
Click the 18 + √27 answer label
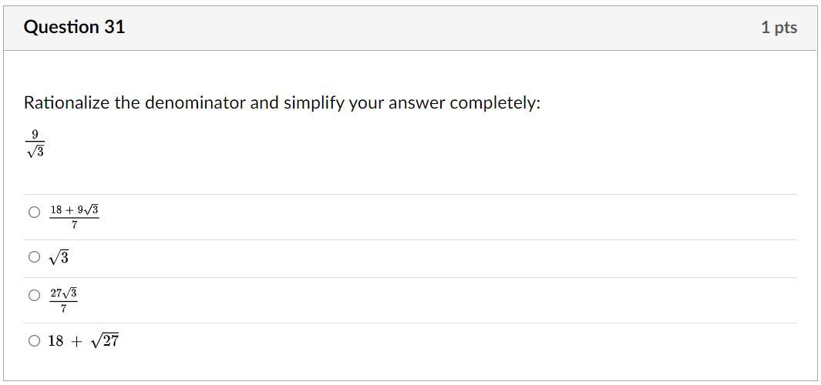coord(83,340)
